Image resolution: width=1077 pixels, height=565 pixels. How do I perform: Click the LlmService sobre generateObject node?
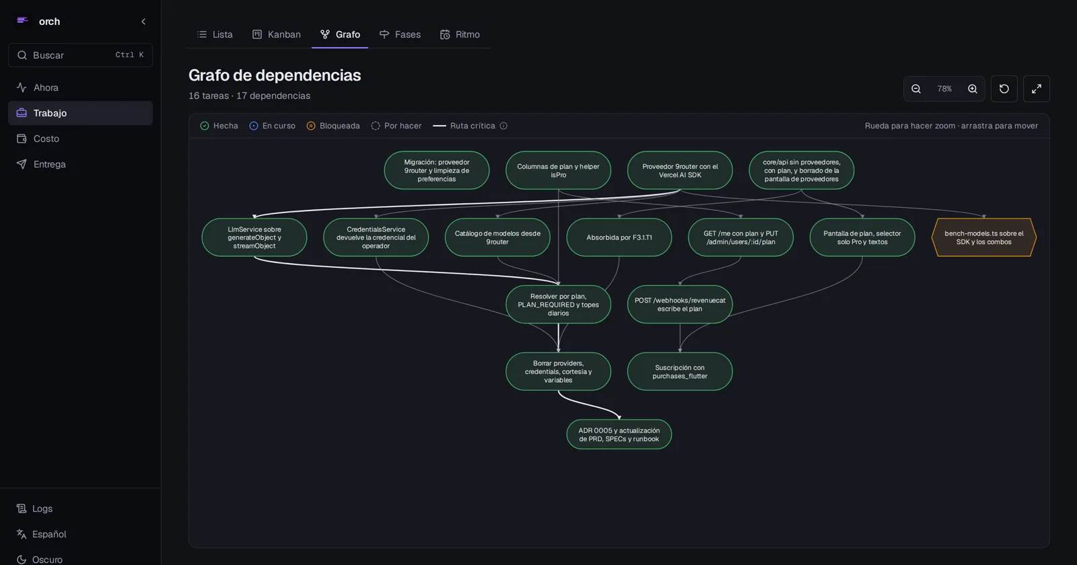(x=254, y=237)
